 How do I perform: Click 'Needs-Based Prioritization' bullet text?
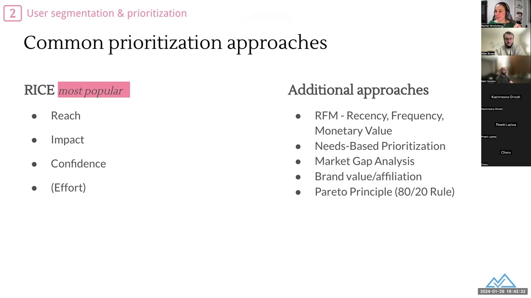click(x=380, y=146)
